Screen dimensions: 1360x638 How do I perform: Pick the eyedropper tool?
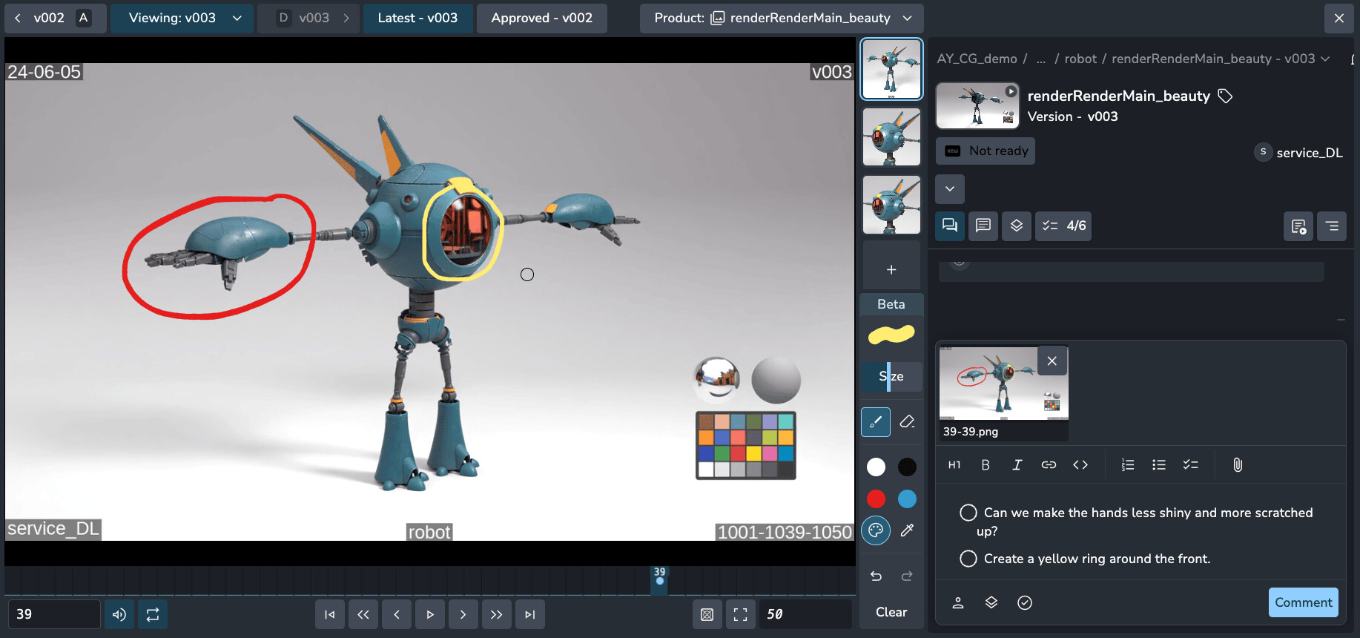pyautogui.click(x=907, y=530)
